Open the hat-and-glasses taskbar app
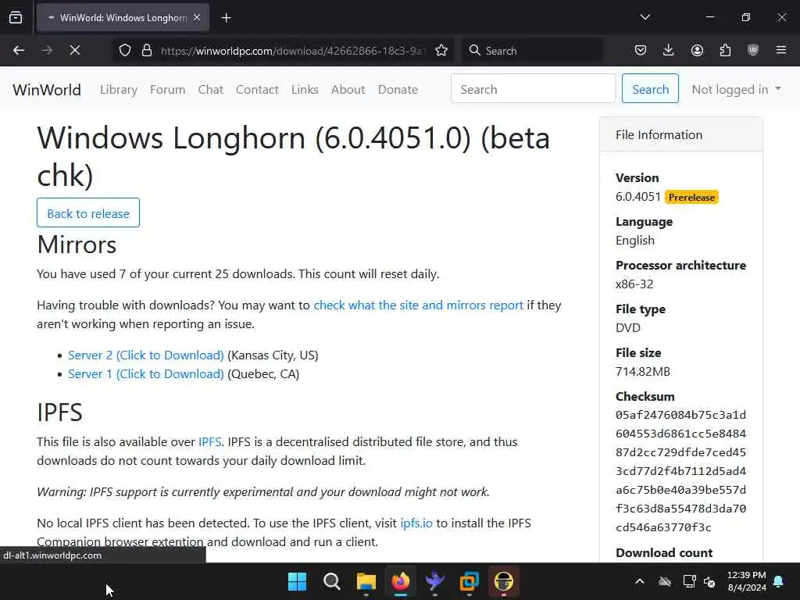This screenshot has width=800, height=600. (504, 581)
